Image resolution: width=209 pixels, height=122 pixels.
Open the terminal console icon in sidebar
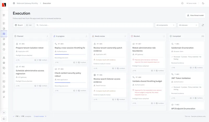pos(4,81)
